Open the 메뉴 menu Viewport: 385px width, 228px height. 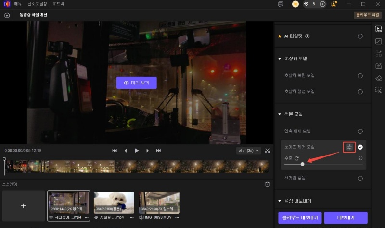(18, 4)
